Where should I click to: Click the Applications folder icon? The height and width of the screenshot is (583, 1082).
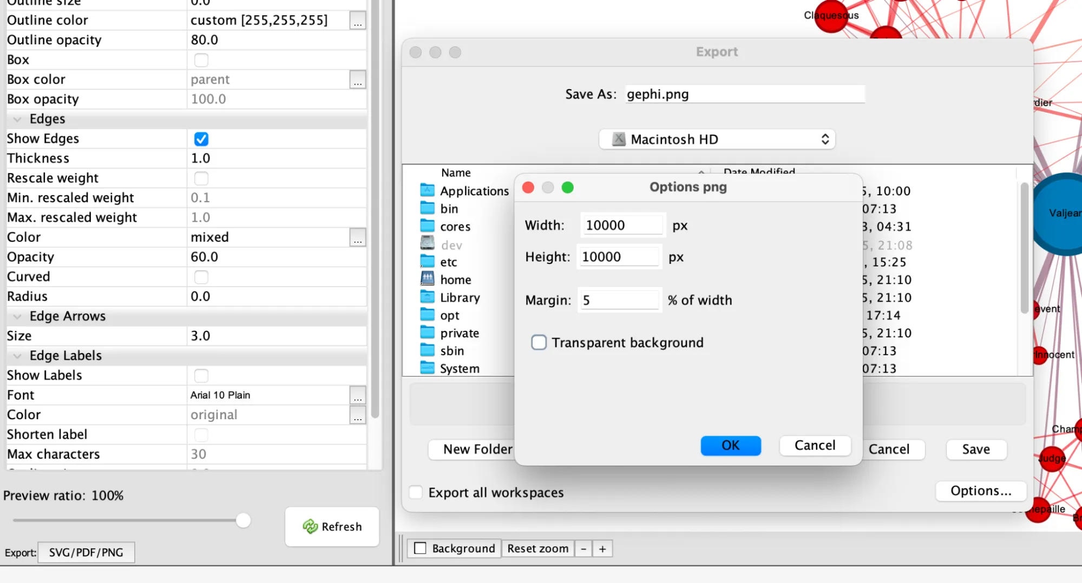coord(428,190)
